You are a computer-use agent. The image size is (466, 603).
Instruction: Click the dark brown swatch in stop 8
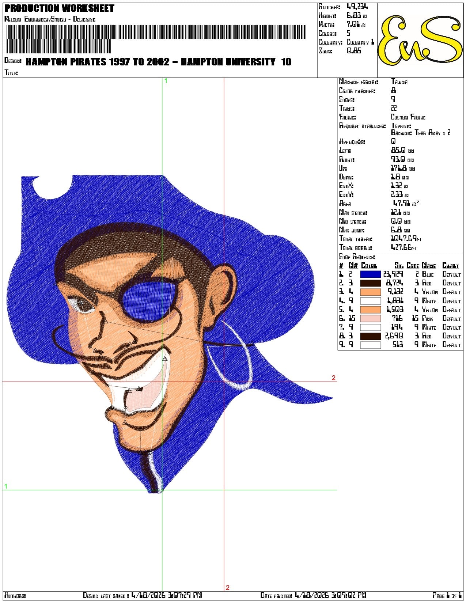click(371, 336)
